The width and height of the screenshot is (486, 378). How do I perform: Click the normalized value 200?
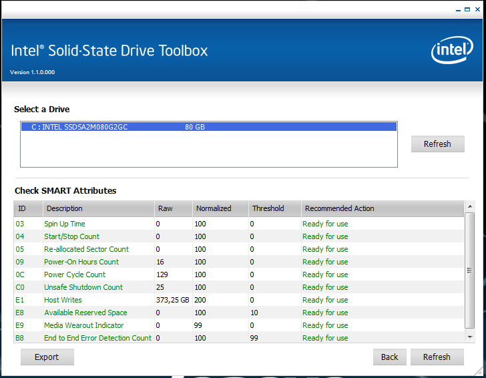click(x=200, y=300)
